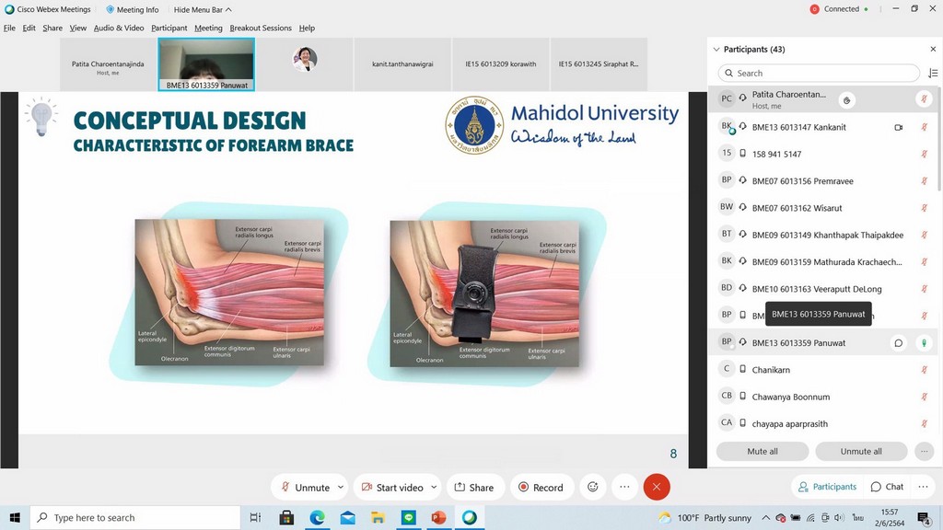
Task: Open chat bubble icon beside Panuwat
Action: (x=899, y=343)
